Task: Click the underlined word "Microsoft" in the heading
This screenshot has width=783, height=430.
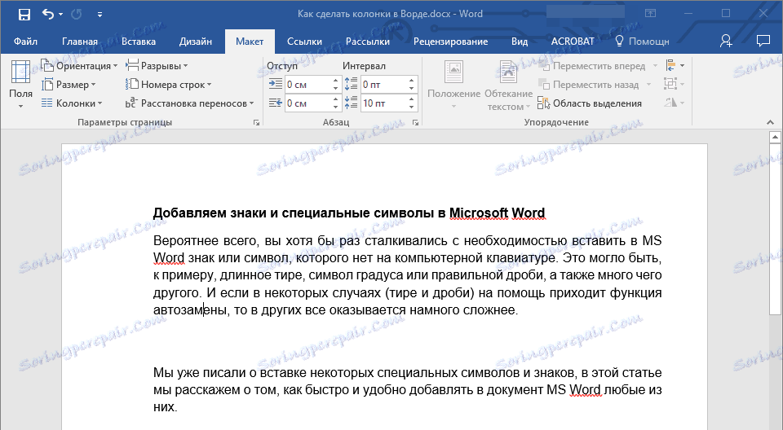Action: [479, 213]
